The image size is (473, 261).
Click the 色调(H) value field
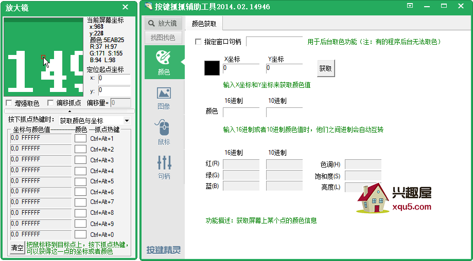[363, 164]
